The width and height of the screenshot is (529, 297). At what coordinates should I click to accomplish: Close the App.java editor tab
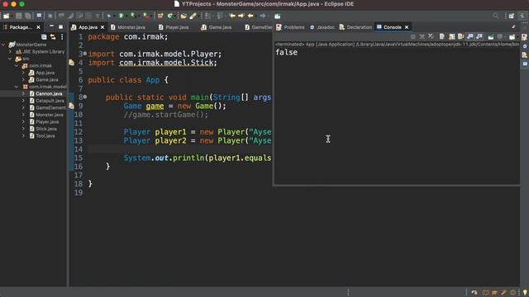[102, 27]
